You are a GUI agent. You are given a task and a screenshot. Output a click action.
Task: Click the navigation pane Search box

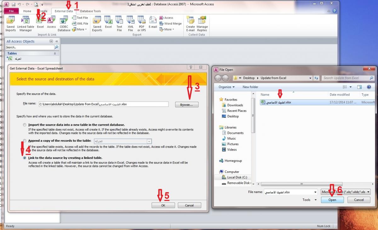coord(30,47)
